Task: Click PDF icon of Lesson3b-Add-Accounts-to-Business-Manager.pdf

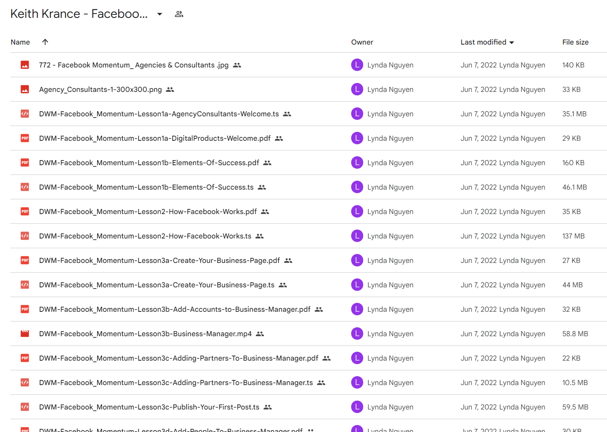Action: tap(25, 309)
